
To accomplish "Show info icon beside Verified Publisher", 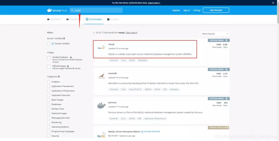I will (x=71, y=57).
